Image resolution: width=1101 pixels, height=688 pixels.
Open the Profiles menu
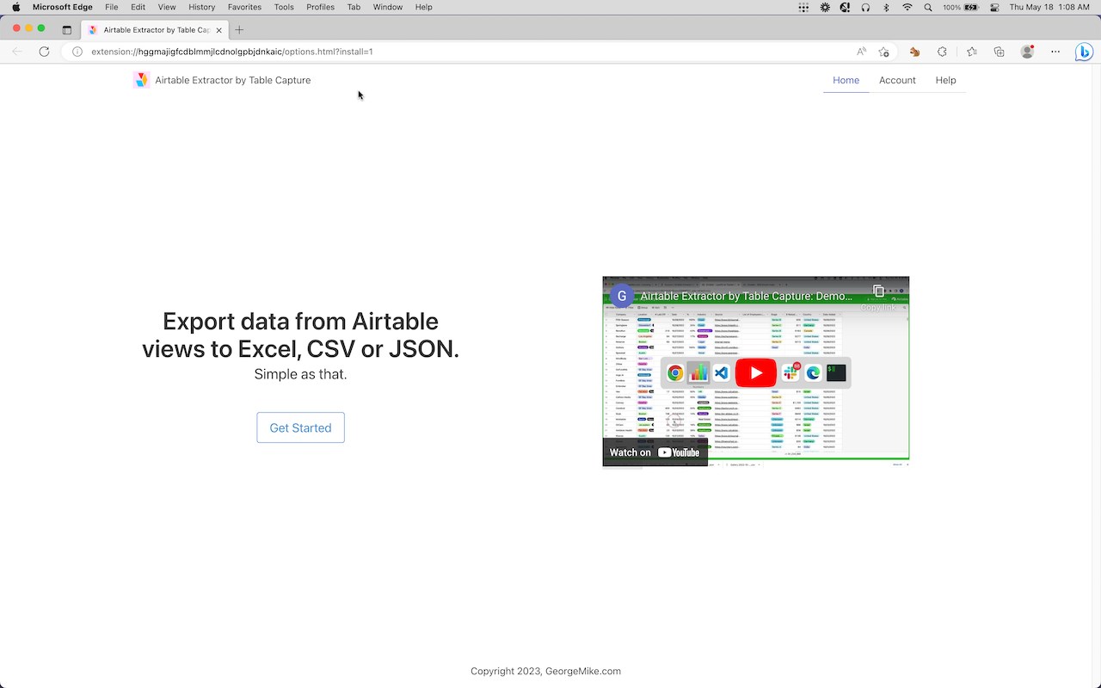[x=321, y=7]
